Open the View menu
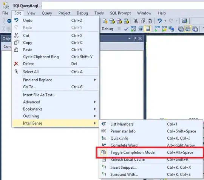This screenshot has width=204, height=180. coord(31,13)
